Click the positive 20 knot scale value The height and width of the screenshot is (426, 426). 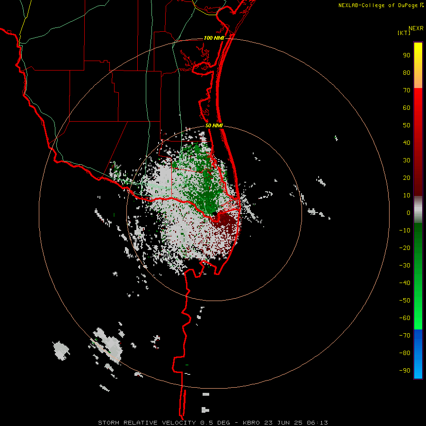(407, 178)
